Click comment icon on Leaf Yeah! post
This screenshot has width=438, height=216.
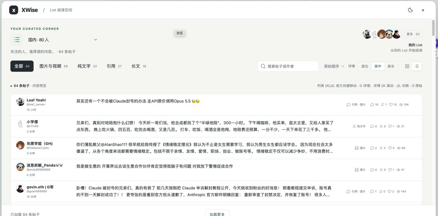point(372,105)
